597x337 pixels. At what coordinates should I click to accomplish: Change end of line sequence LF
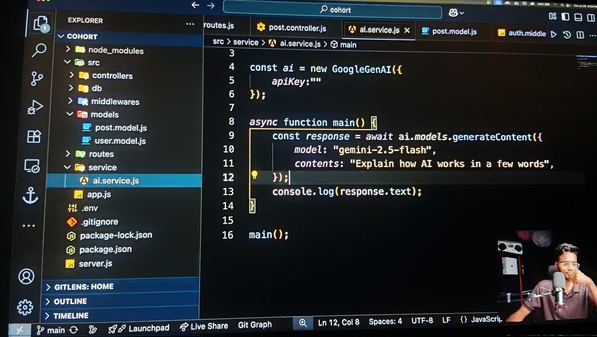446,320
